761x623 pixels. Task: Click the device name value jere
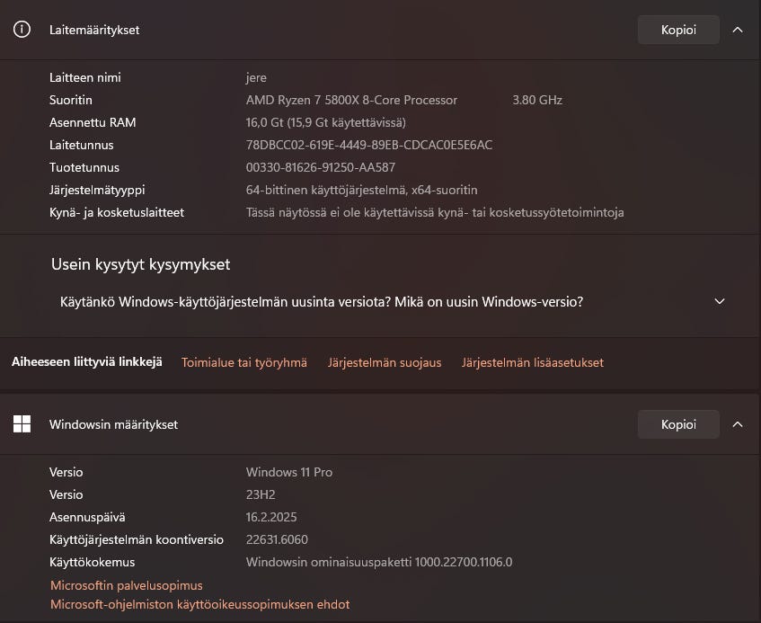click(256, 77)
